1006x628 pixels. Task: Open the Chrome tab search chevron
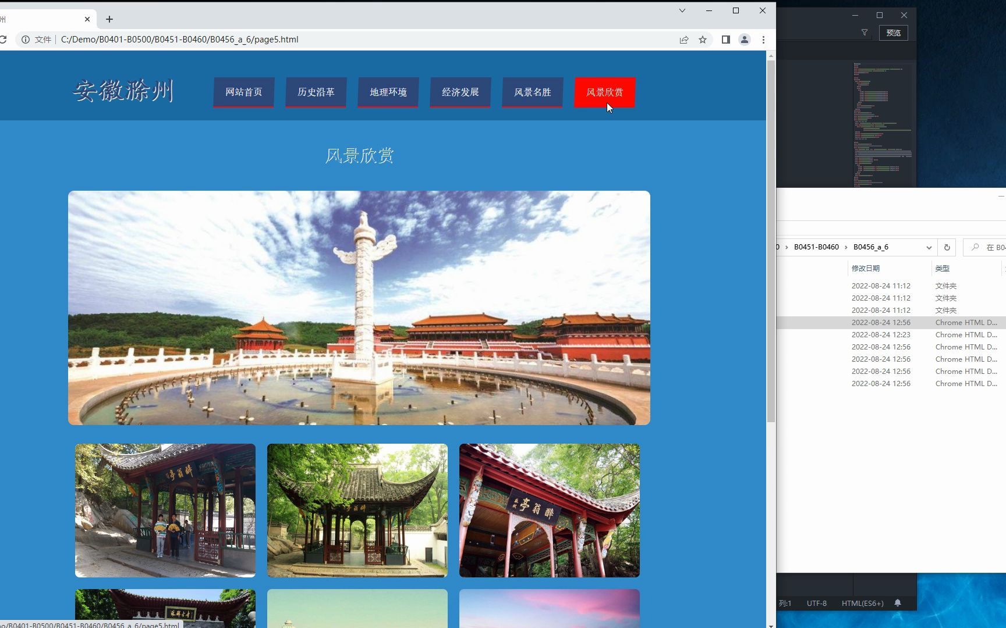pyautogui.click(x=682, y=10)
